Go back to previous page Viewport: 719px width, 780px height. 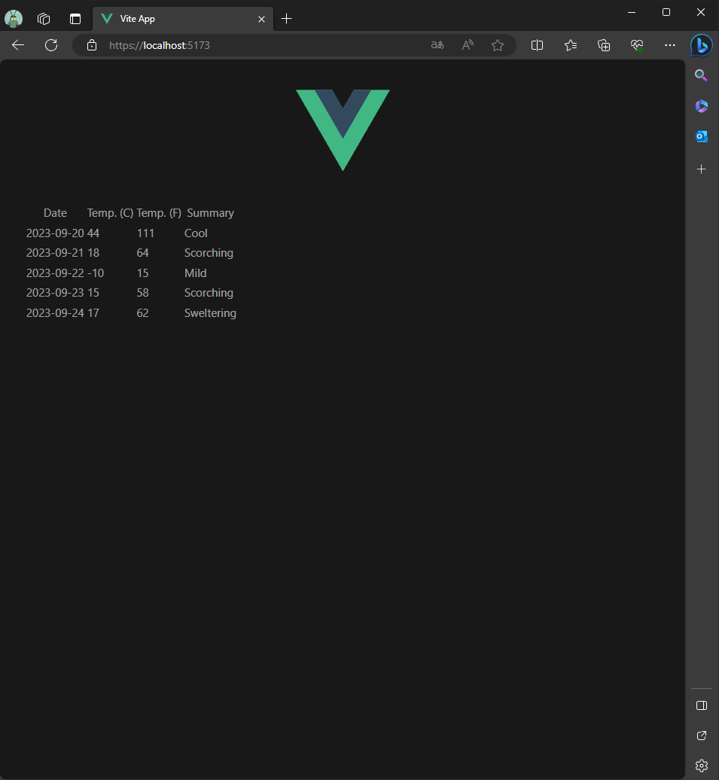18,45
